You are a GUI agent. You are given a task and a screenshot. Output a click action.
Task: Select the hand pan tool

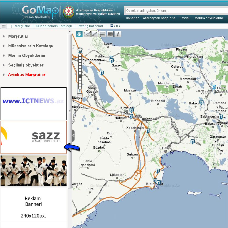(79, 34)
